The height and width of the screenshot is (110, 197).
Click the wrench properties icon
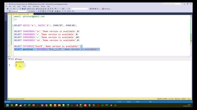click(93, 9)
